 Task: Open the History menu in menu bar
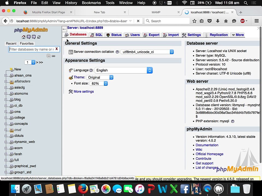(71, 3)
